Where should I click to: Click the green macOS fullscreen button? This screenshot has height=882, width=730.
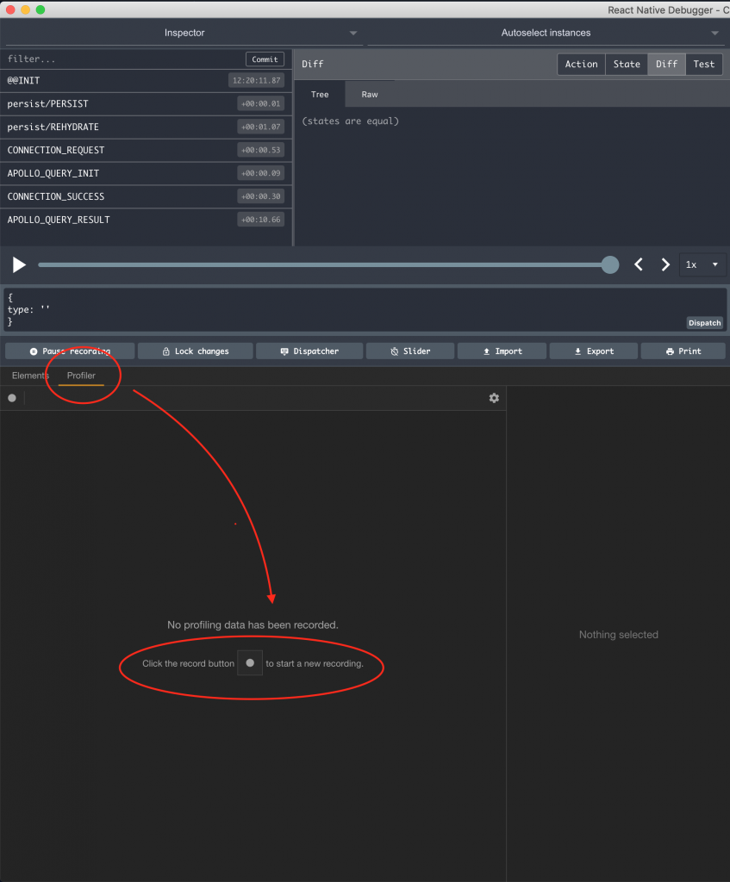tap(41, 9)
